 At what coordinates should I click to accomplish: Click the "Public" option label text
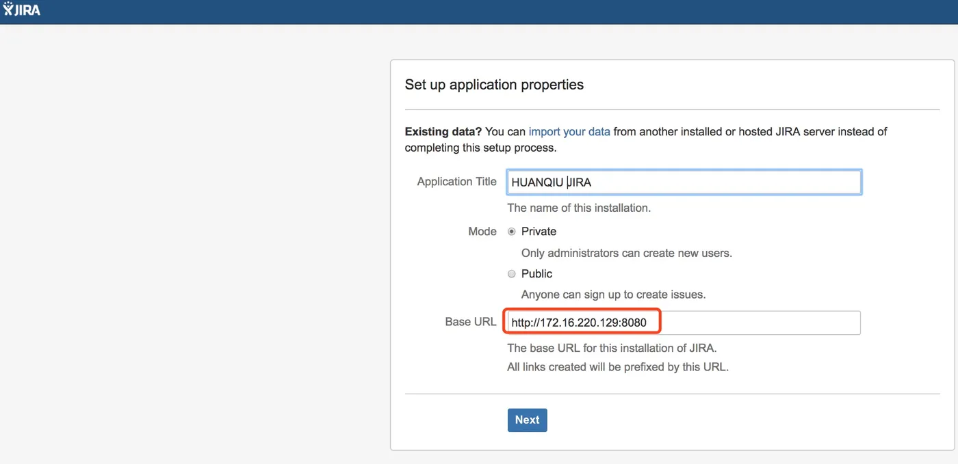(x=536, y=274)
